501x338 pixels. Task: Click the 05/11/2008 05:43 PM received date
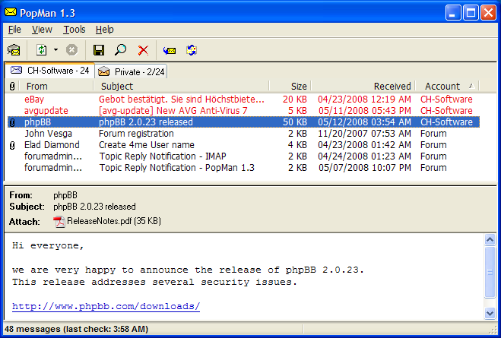[x=365, y=111]
